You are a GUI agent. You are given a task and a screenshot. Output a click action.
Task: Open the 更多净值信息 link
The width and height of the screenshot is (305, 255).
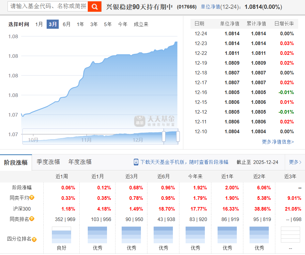278,142
